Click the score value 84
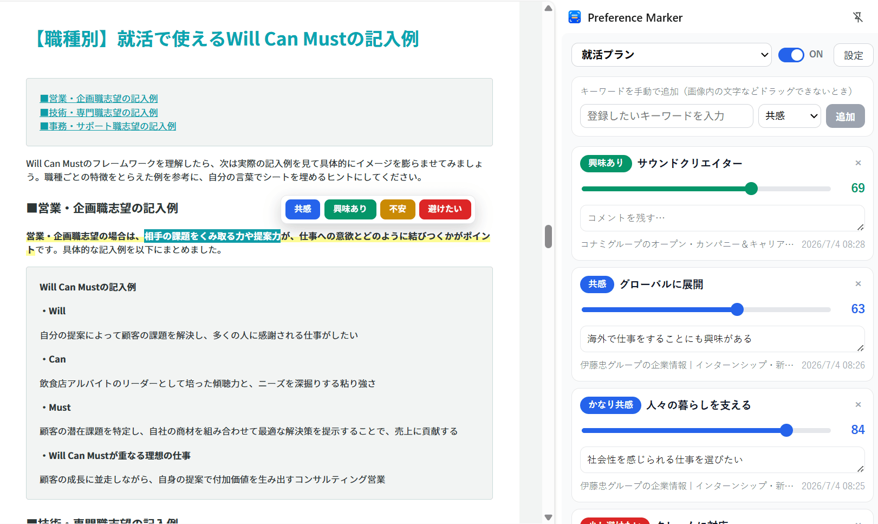The height and width of the screenshot is (524, 878). [x=858, y=430]
